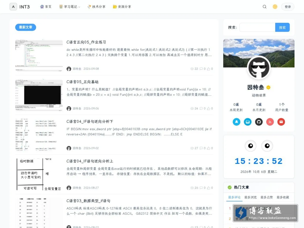Image resolution: width=304 pixels, height=228 pixels.
Task: Click the 用户数量 stat label
Action: coord(282,110)
